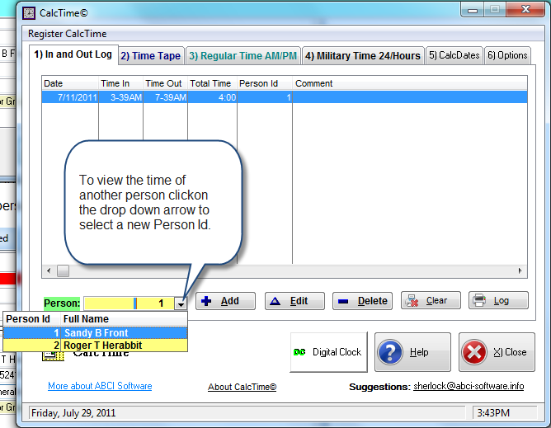
Task: Click the Person Id header in dropdown list
Action: (31, 318)
